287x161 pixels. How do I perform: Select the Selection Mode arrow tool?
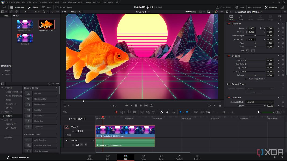pos(116,112)
